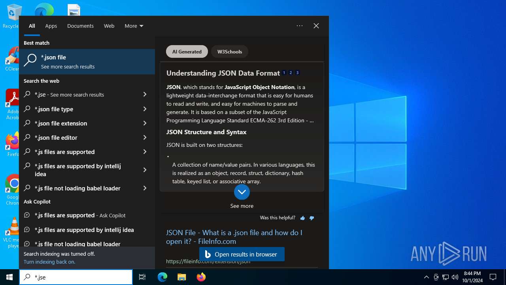Select *.json file extension suggestion
This screenshot has height=285, width=506.
[79, 123]
